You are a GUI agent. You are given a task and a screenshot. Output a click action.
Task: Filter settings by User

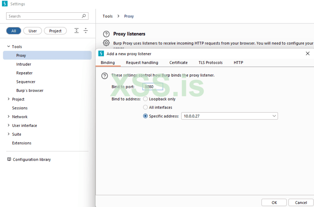click(x=33, y=31)
